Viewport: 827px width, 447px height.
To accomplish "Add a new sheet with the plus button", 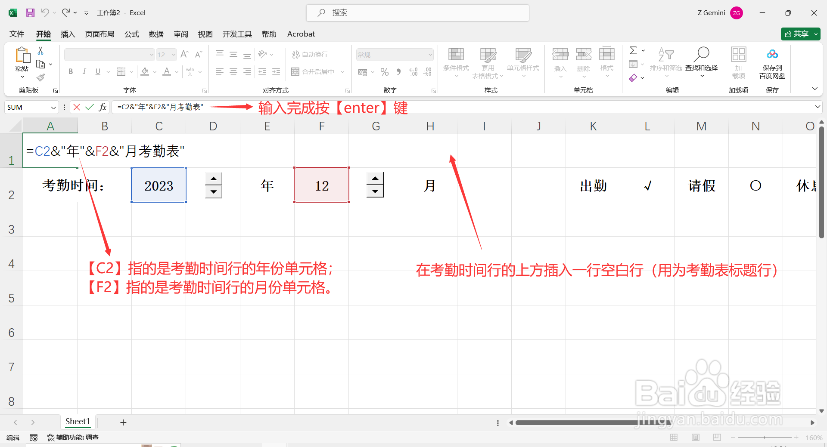I will [x=123, y=422].
